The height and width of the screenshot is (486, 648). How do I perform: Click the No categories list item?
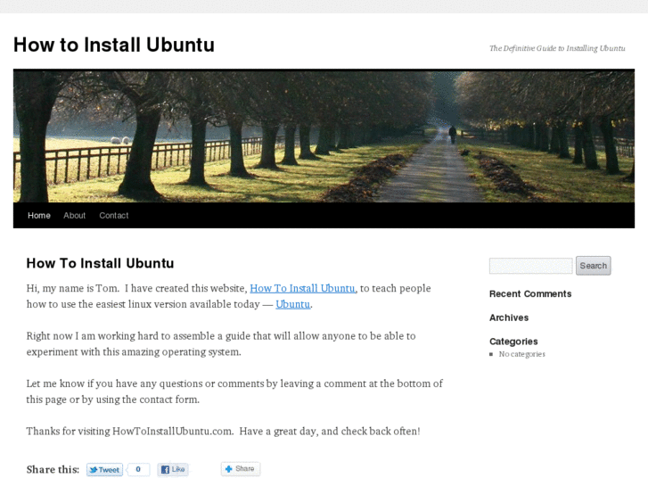point(521,354)
